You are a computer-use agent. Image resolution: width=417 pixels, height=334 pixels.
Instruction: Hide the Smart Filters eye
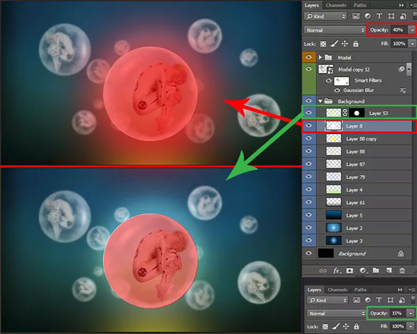coord(329,81)
